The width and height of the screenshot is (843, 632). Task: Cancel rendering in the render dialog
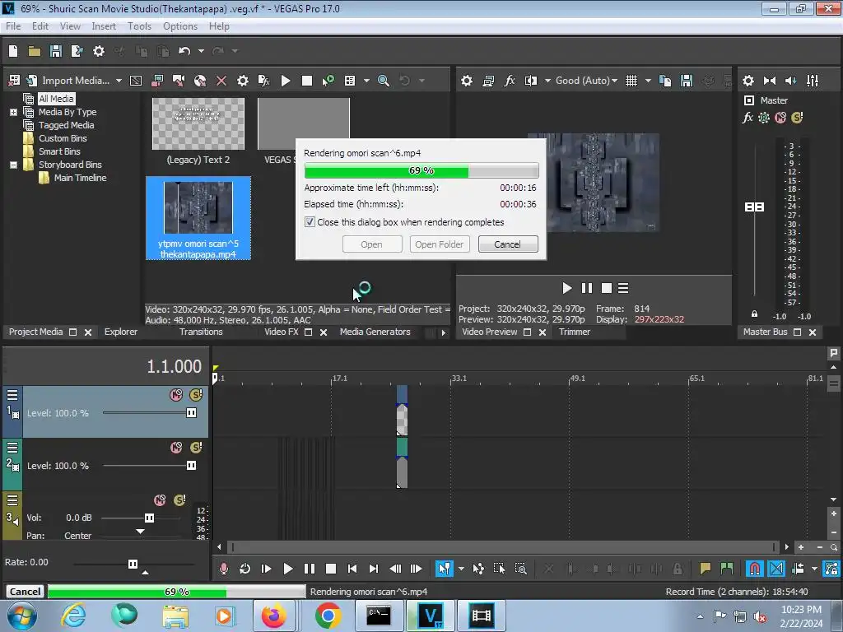pyautogui.click(x=507, y=244)
